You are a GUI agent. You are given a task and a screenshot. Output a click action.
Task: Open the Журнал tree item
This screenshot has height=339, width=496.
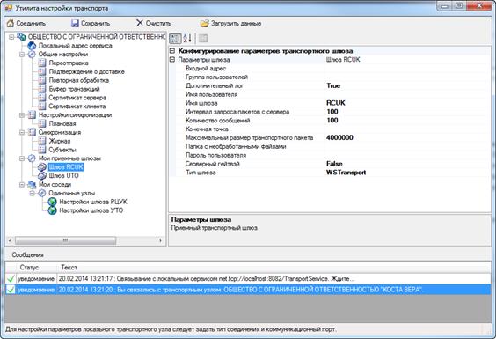[60, 141]
